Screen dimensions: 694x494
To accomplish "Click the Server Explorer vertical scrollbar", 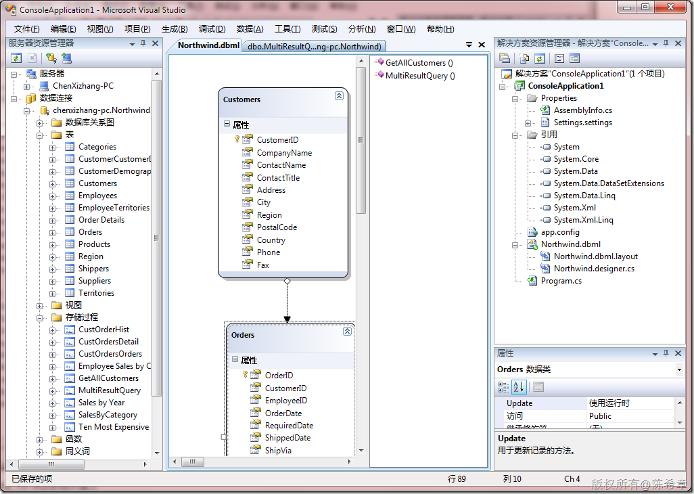I will point(157,238).
